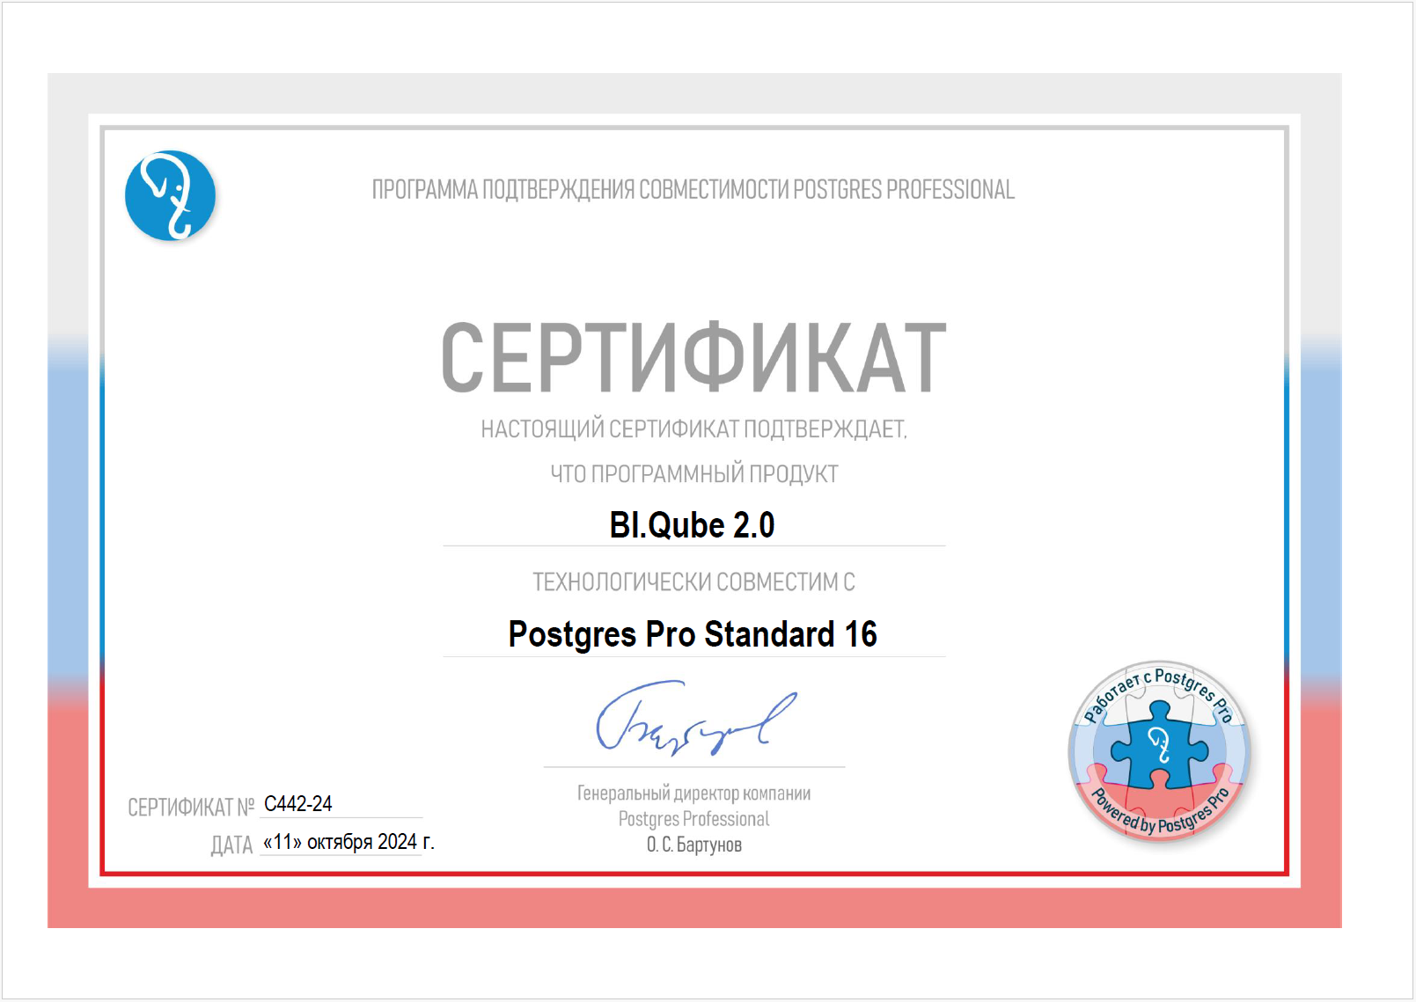Click the line 'ЧТО ПРОГРАММНЫЙ ПРОДУКТ'
The image size is (1416, 1002).
[694, 474]
